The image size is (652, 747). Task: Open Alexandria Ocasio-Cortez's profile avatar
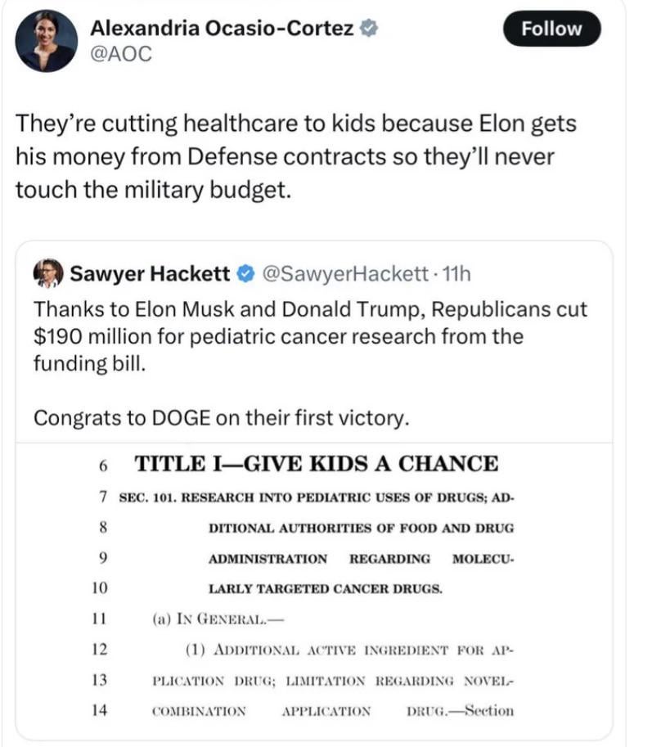(46, 42)
